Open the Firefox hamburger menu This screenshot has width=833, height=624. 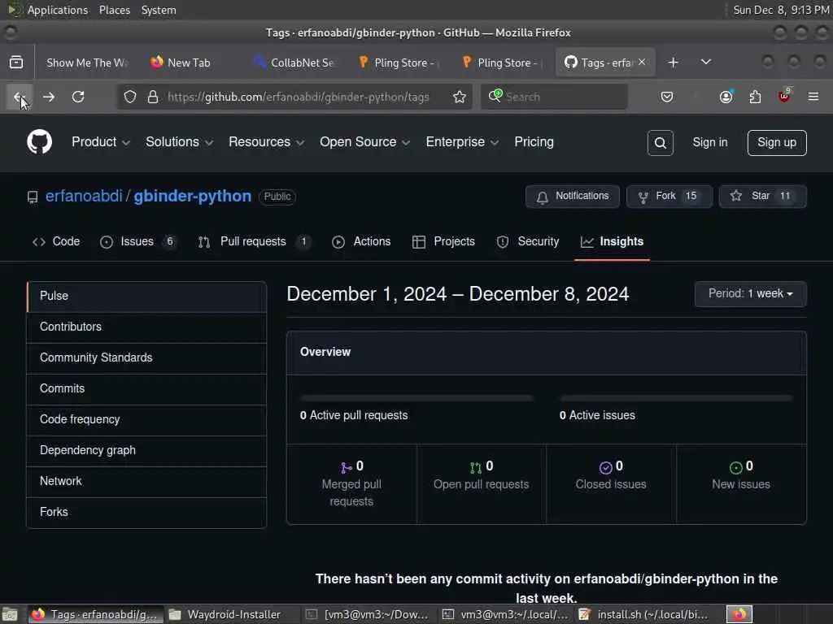[x=813, y=97]
